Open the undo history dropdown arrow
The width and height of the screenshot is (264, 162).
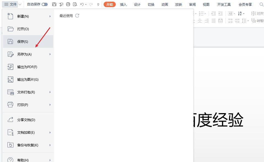click(x=86, y=4)
